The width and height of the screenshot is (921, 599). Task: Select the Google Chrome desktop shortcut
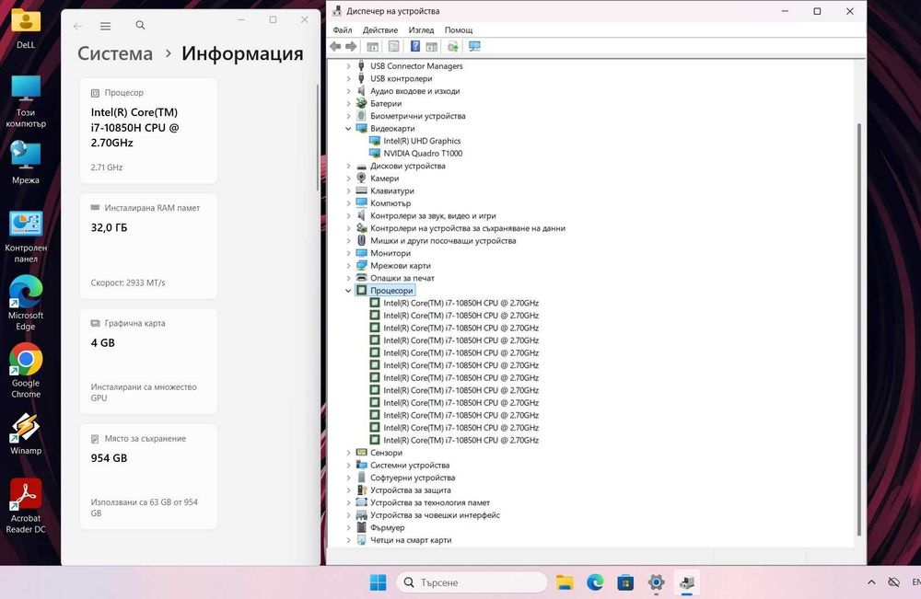pos(26,372)
